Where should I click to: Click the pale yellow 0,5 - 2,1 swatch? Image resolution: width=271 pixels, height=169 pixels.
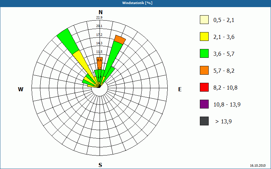point(204,20)
